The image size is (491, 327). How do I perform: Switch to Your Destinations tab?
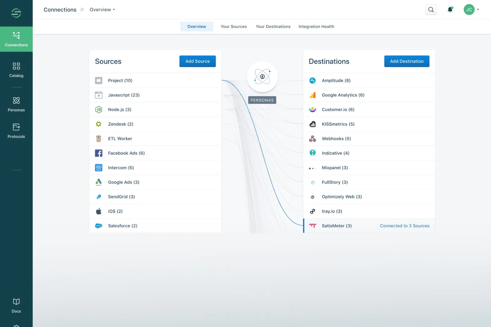tap(273, 26)
